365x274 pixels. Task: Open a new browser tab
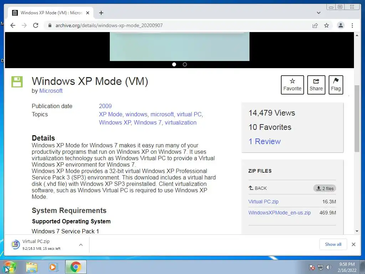(101, 13)
